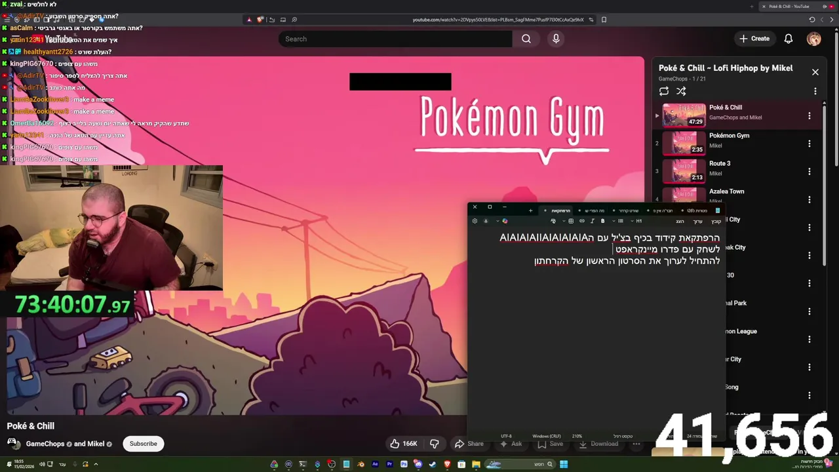Open the GameChops channel name link
The height and width of the screenshot is (472, 839).
45,444
